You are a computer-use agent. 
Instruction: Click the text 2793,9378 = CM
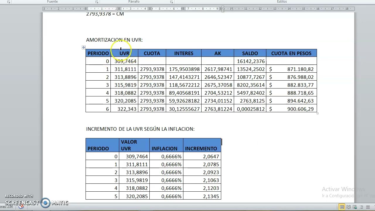pyautogui.click(x=105, y=14)
